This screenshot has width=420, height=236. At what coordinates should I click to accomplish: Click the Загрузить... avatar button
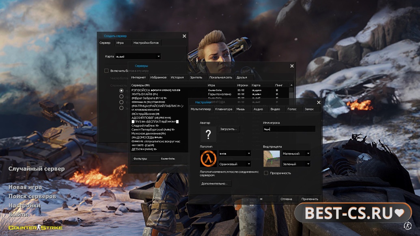point(229,129)
